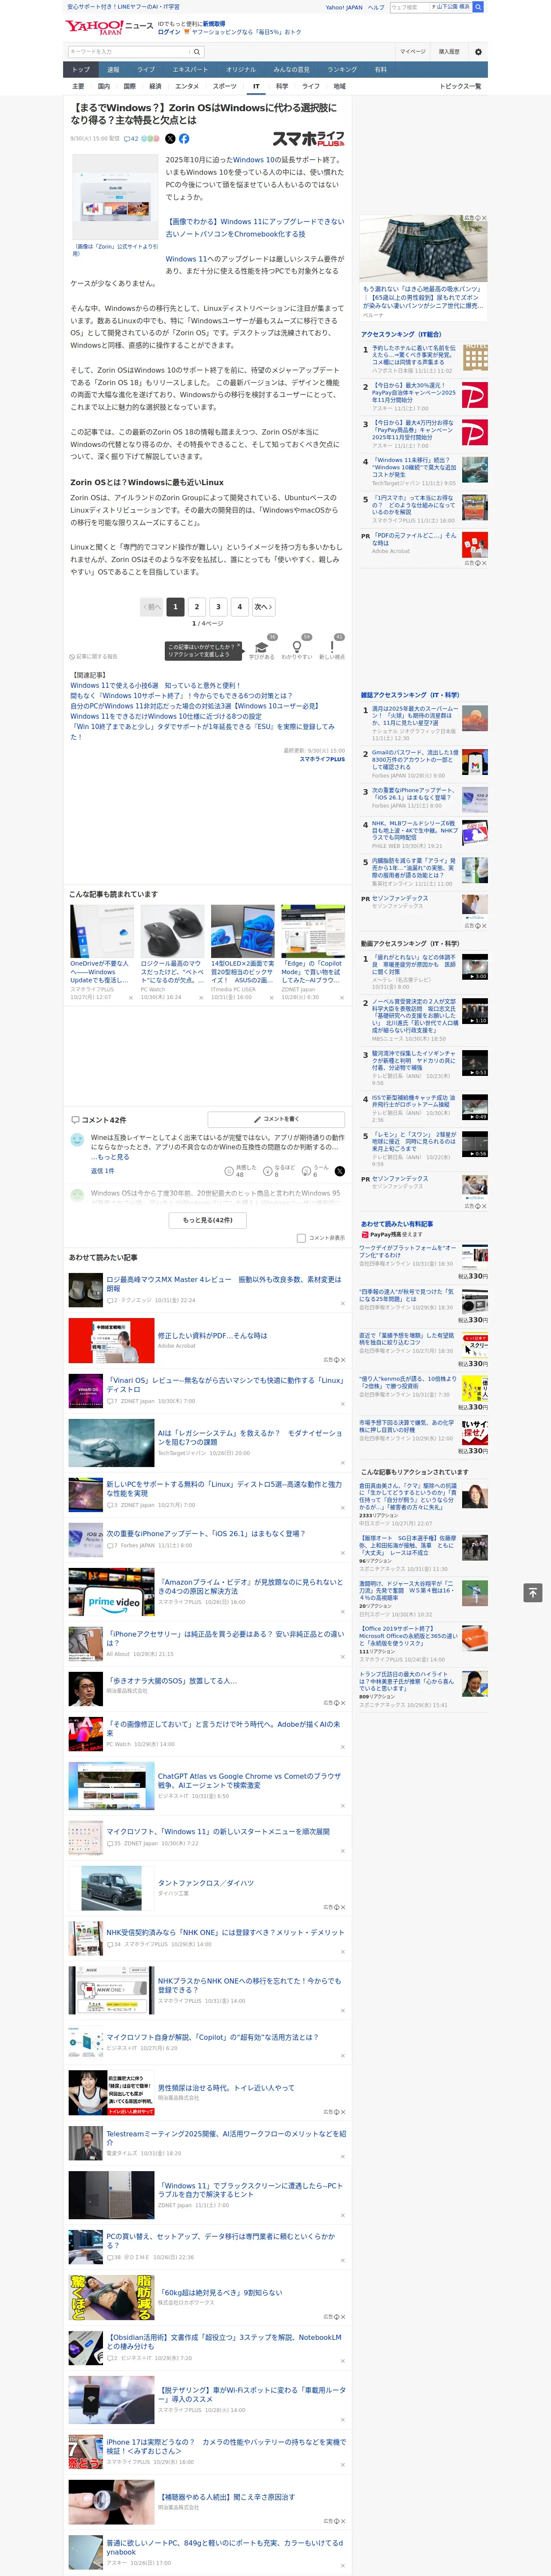Select the ライブ main nav tab
551x2576 pixels.
click(146, 70)
